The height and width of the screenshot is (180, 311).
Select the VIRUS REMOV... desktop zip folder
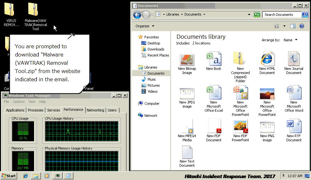coord(11,15)
